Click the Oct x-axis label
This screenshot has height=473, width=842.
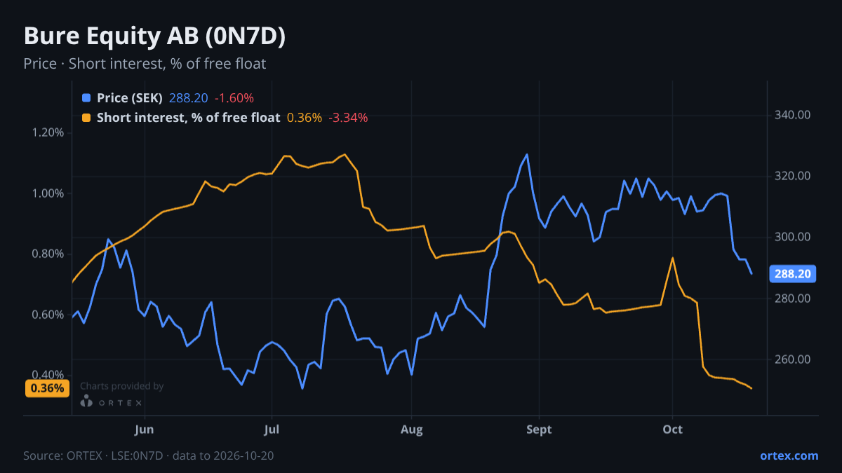click(x=672, y=430)
